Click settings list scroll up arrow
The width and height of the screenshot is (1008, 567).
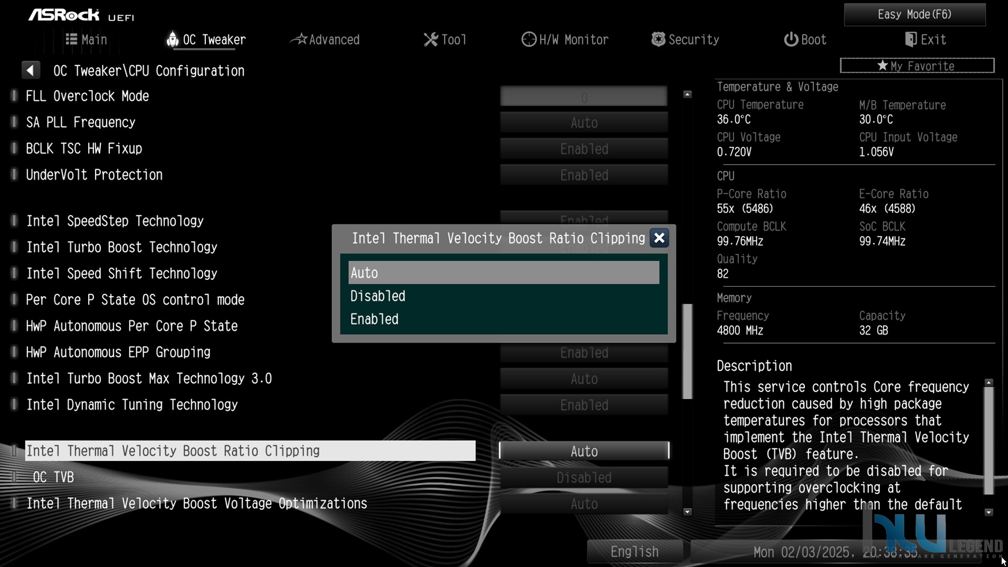click(687, 94)
